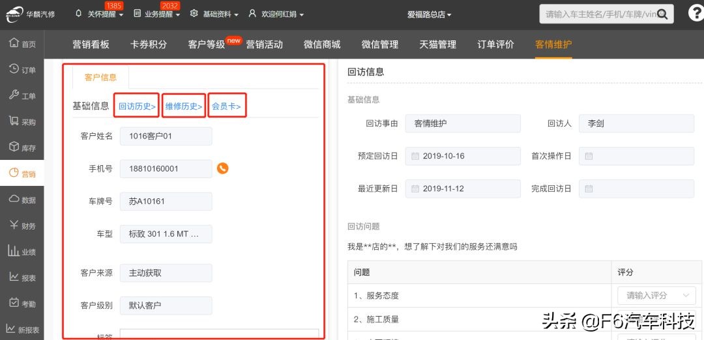Image resolution: width=704 pixels, height=340 pixels.
Task: Open 采购 in sidebar
Action: coord(22,122)
